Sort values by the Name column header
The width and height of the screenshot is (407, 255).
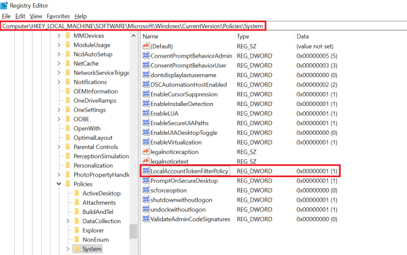pos(184,36)
